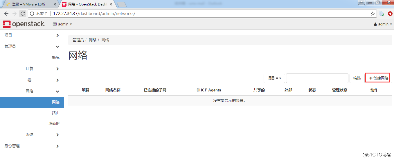Expand the 系统 submenu

click(x=32, y=135)
